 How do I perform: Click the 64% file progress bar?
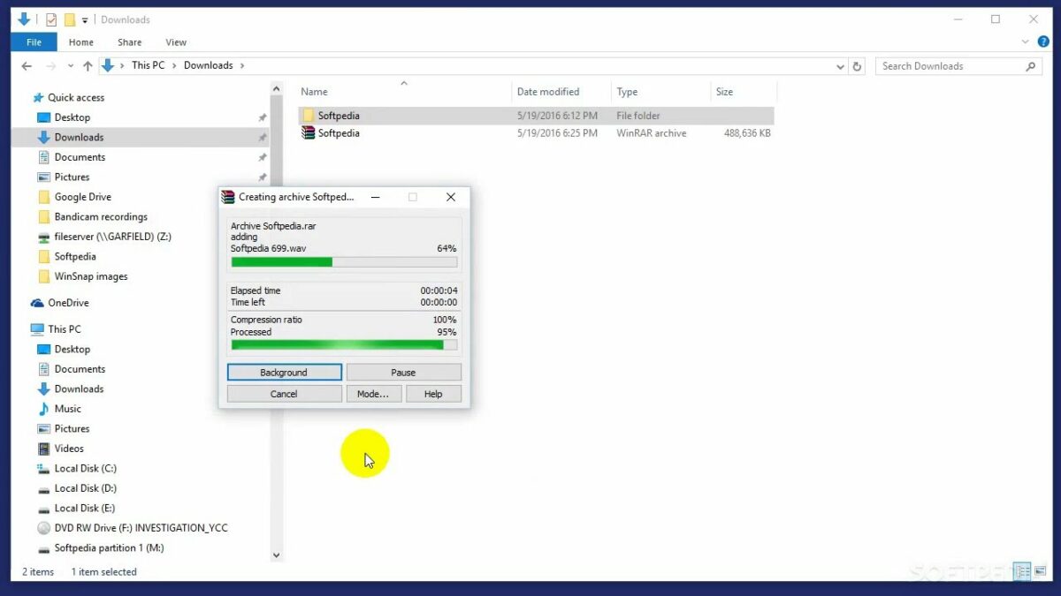click(x=344, y=262)
